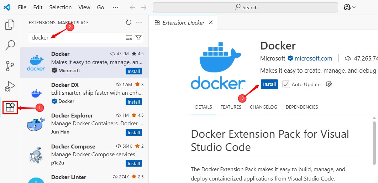Image resolution: width=378 pixels, height=183 pixels.
Task: Click the extension page vertical scrollbar
Action: [374, 142]
